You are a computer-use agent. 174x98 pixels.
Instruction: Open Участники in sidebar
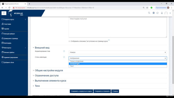click(x=6, y=24)
